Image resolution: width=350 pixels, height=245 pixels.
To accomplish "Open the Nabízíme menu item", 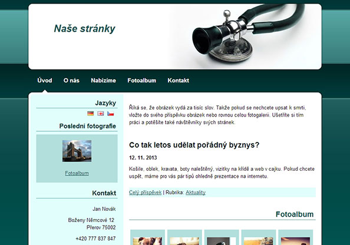I will point(103,80).
